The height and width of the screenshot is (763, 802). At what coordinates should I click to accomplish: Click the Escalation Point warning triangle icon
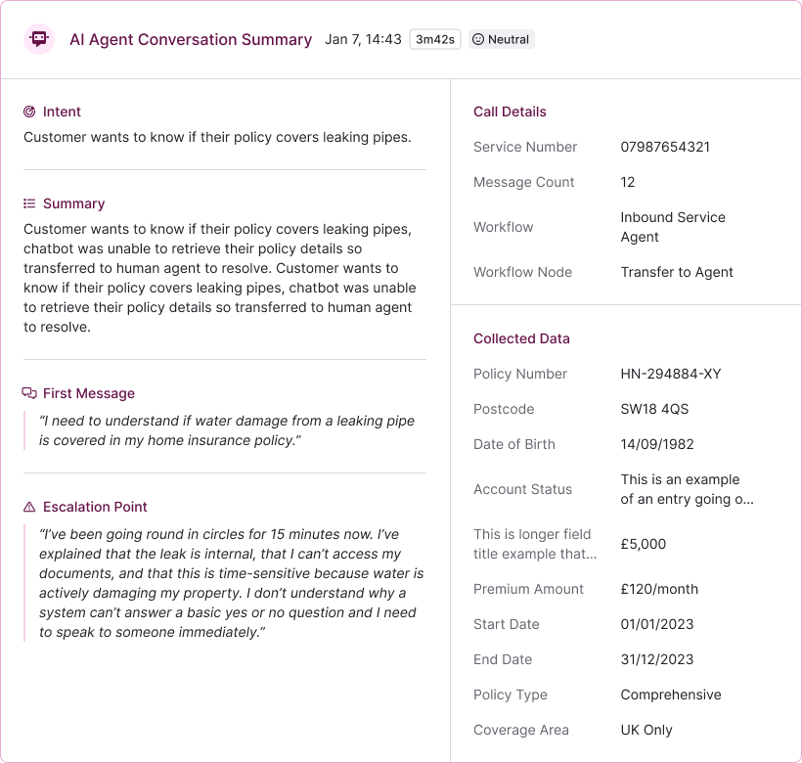(x=29, y=507)
